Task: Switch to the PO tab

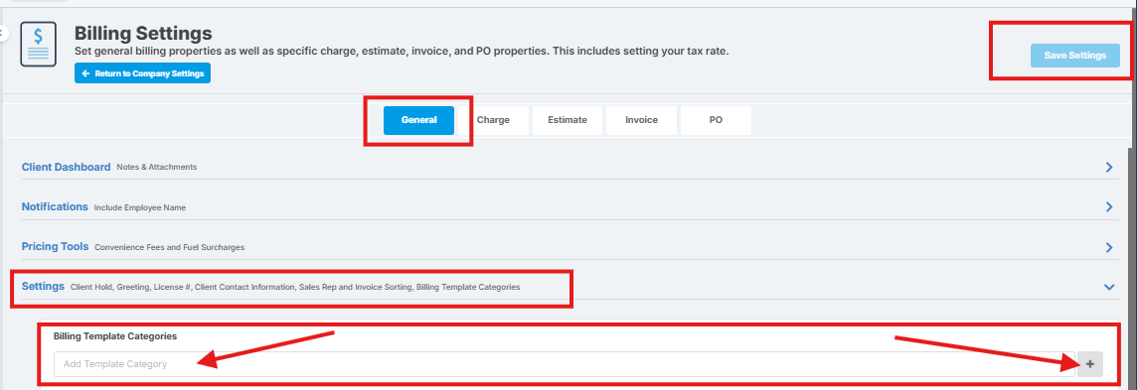Action: [x=716, y=120]
